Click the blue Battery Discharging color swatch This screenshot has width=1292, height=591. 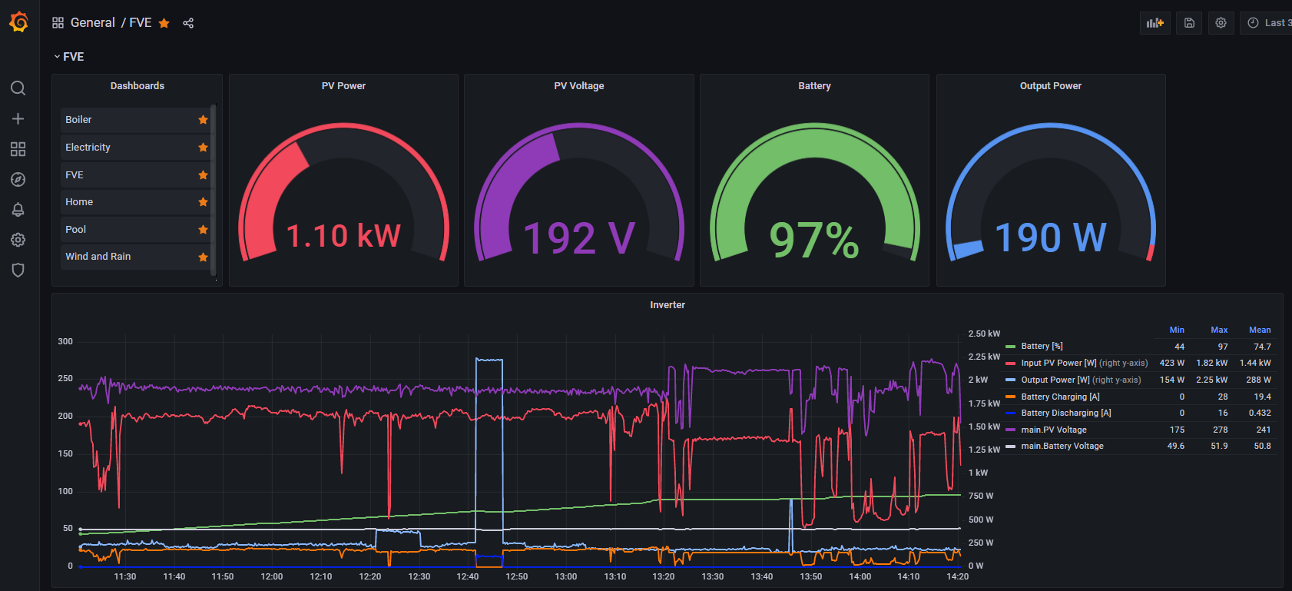tap(1010, 413)
